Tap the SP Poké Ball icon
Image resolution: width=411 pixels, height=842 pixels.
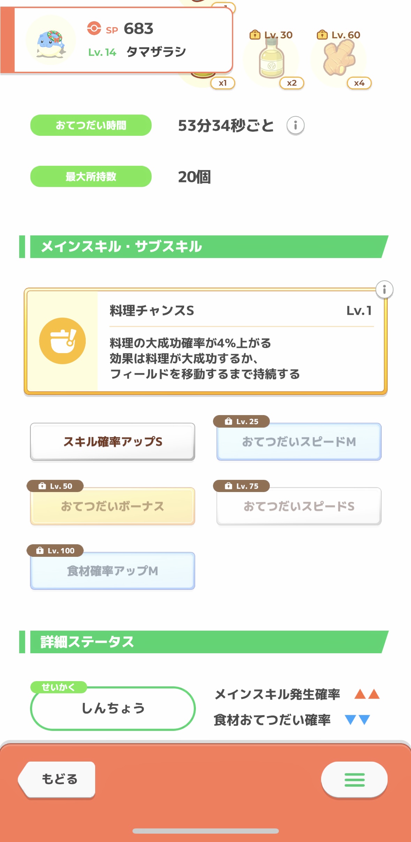[94, 29]
